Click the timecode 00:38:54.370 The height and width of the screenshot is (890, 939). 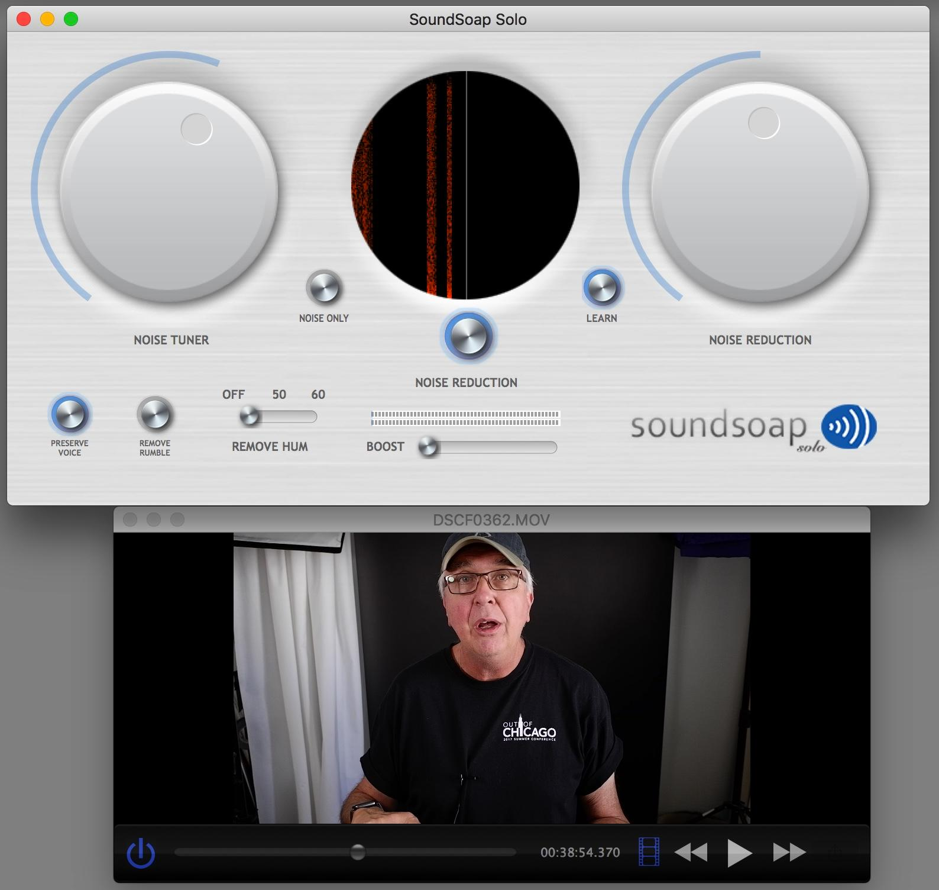[x=580, y=853]
